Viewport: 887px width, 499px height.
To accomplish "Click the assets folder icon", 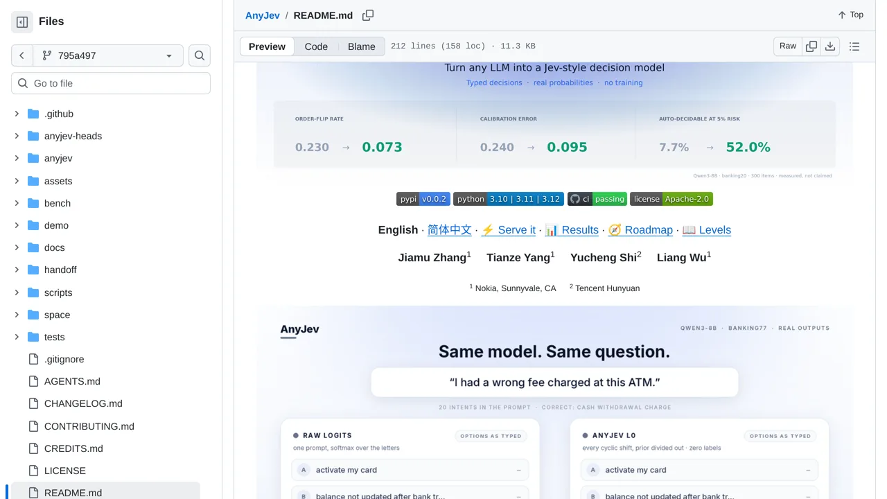I will (33, 181).
